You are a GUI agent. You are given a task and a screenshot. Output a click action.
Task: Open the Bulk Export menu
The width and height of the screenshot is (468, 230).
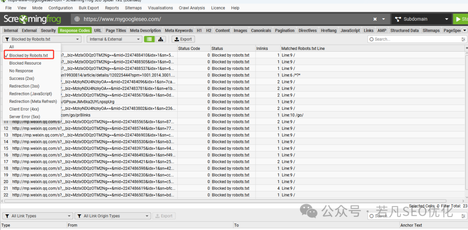[89, 8]
